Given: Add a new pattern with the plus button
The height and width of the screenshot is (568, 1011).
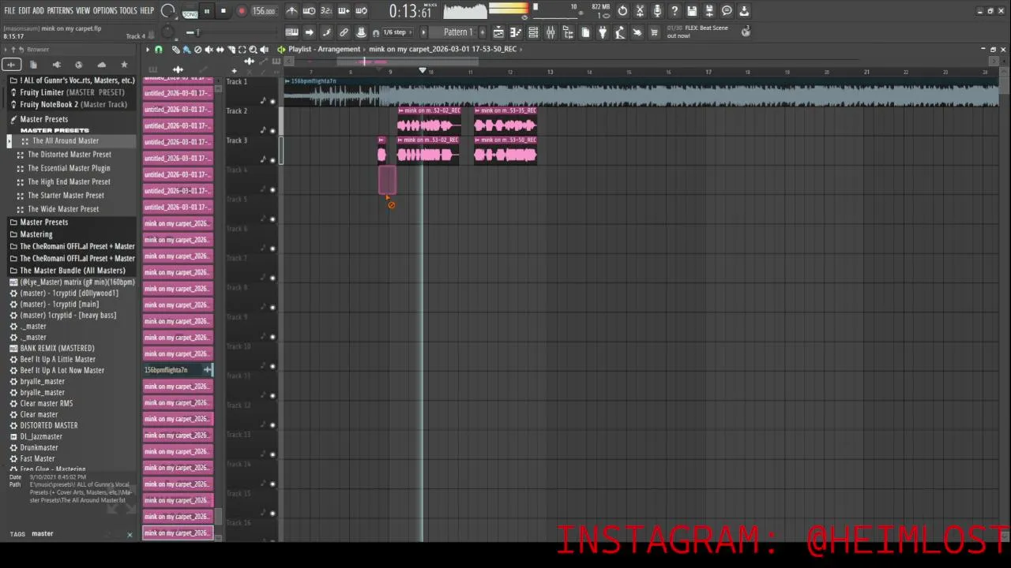Looking at the screenshot, I should [482, 32].
